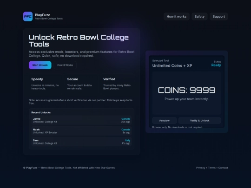Open the How it works nav item
251x188 pixels.
(177, 16)
